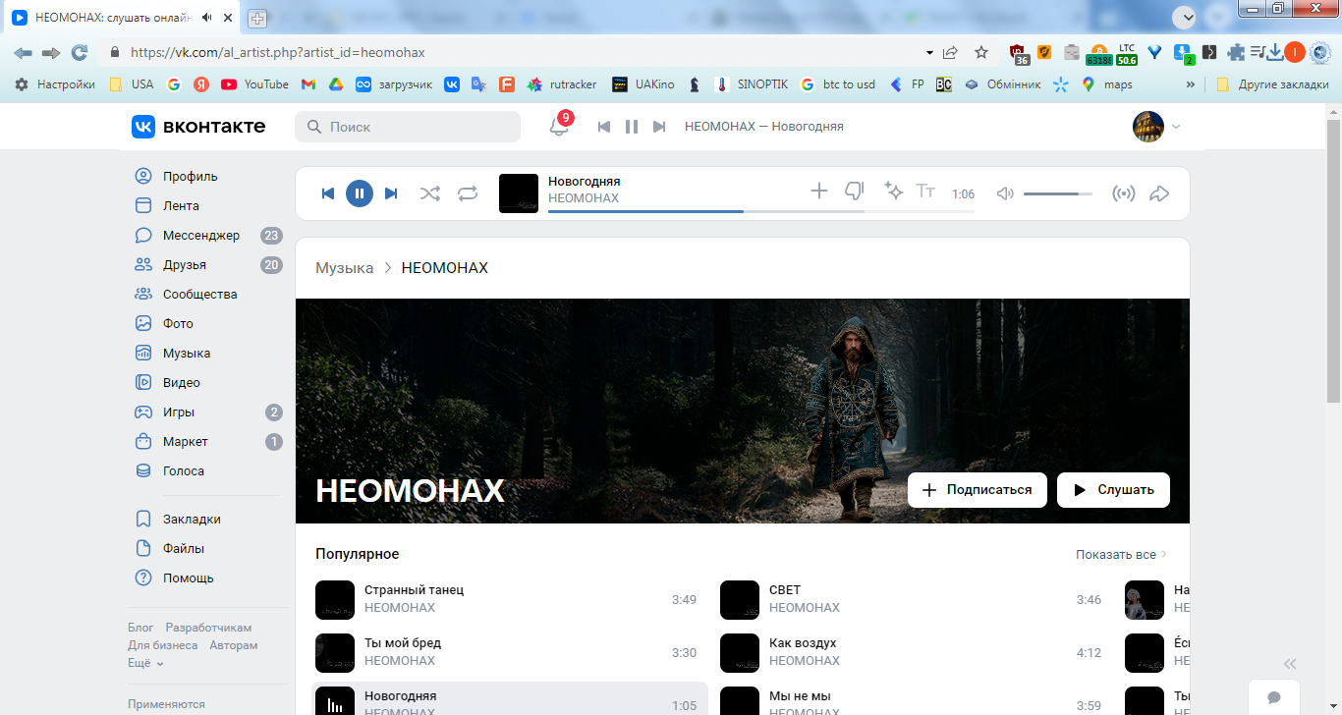Toggle broadcast music to status icon
Screen dimensions: 1342x715
click(x=1123, y=193)
